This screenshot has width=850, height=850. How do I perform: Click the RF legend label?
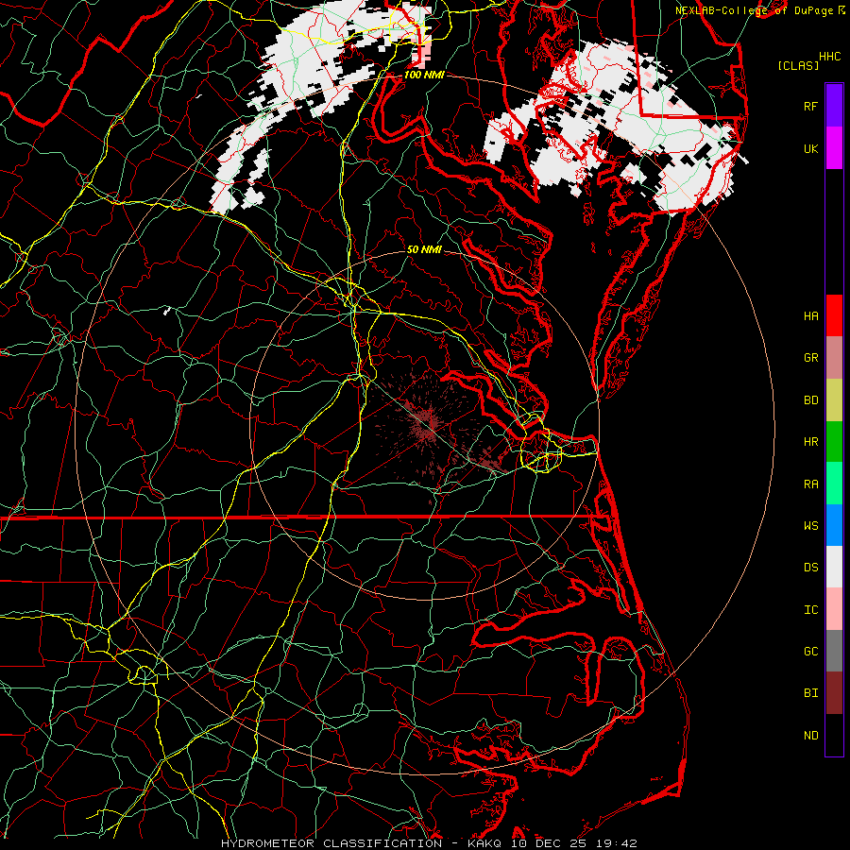(811, 106)
